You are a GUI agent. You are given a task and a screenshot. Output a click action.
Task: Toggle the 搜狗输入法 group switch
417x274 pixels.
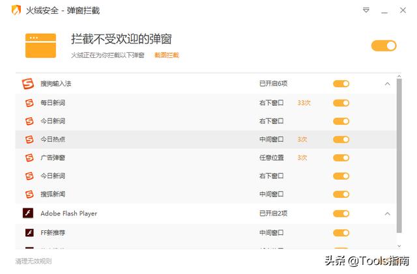(x=341, y=84)
